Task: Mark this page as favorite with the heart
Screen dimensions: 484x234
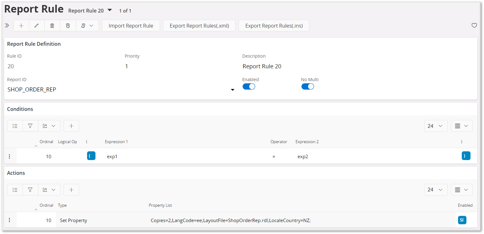Action: pyautogui.click(x=474, y=25)
